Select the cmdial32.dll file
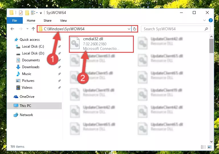The width and height of the screenshot is (219, 154). 101,44
